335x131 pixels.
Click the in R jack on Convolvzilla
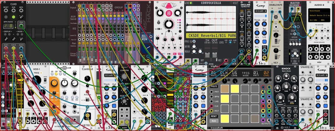coord(195,60)
